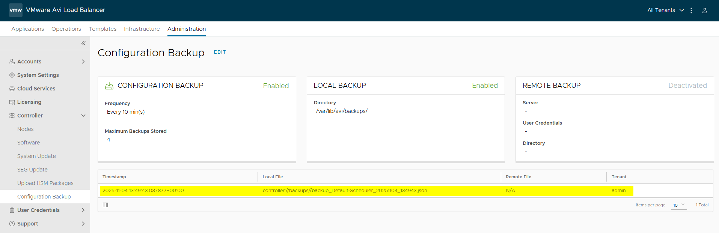Select the highlighted backup row timestamp

point(143,191)
